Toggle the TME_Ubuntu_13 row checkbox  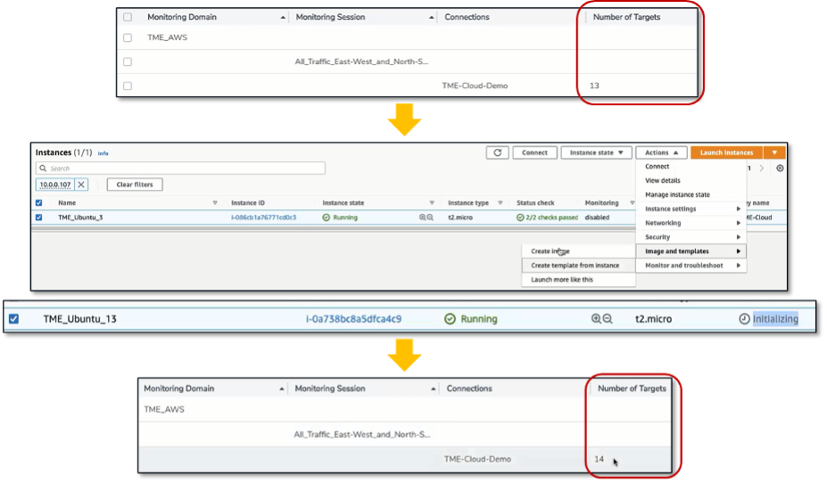pos(14,319)
